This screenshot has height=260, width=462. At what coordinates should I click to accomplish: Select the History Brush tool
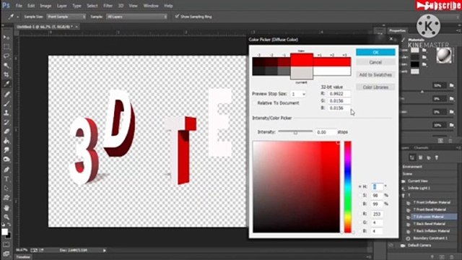pyautogui.click(x=6, y=122)
